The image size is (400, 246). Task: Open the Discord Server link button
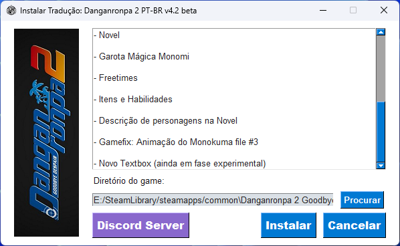coord(140,225)
